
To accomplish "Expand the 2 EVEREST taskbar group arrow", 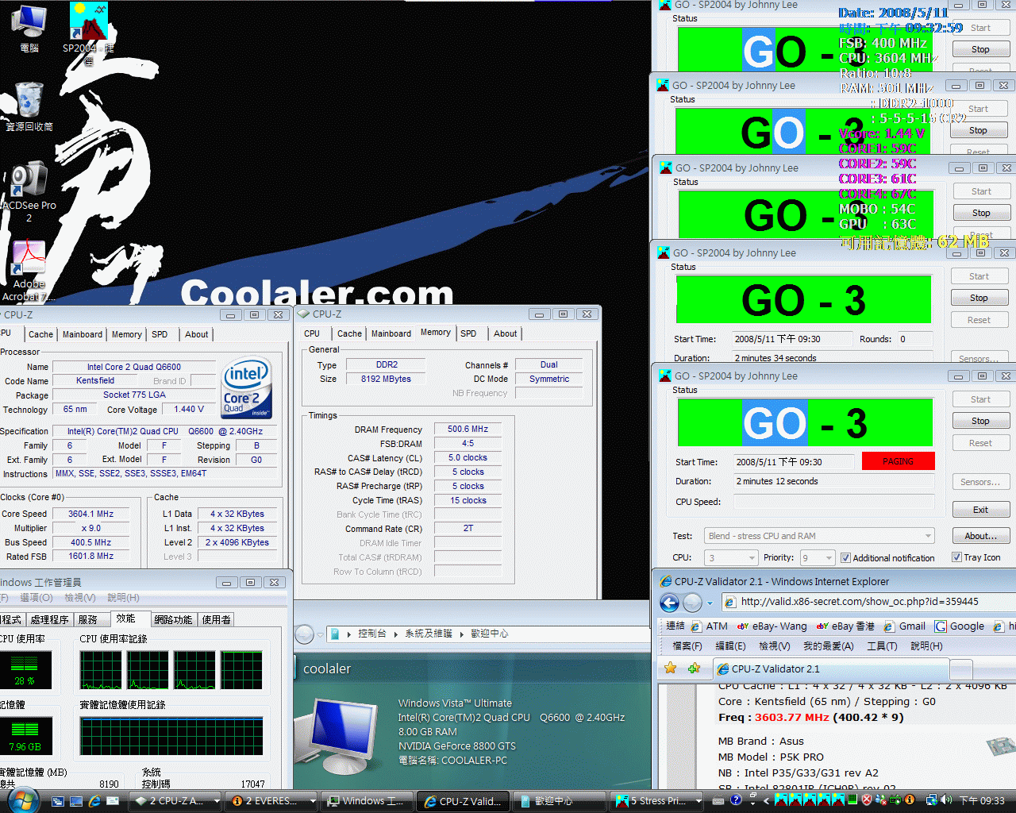I will click(313, 801).
